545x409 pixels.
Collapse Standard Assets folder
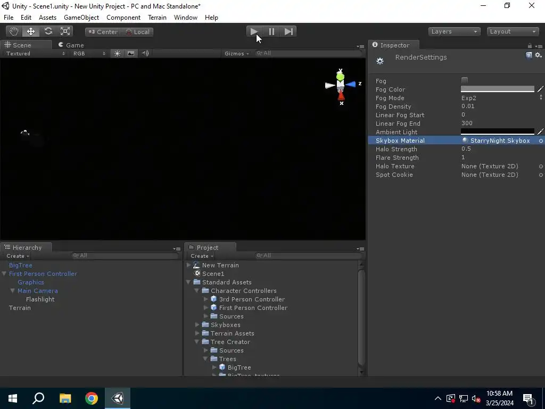pos(189,282)
